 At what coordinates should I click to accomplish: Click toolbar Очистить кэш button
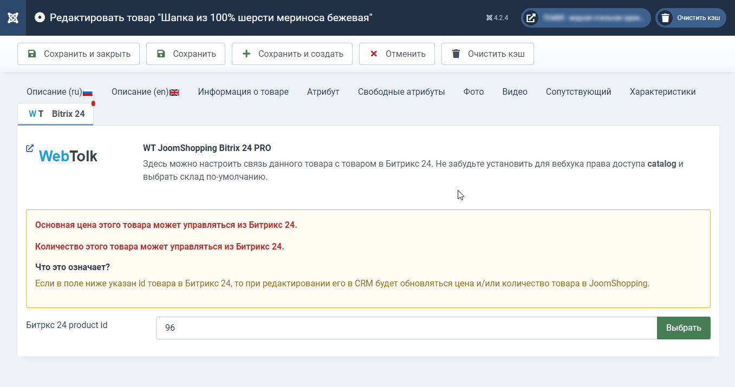click(x=487, y=54)
